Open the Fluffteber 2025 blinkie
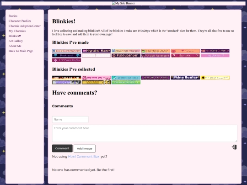This screenshot has height=185, width=247. 156,51
